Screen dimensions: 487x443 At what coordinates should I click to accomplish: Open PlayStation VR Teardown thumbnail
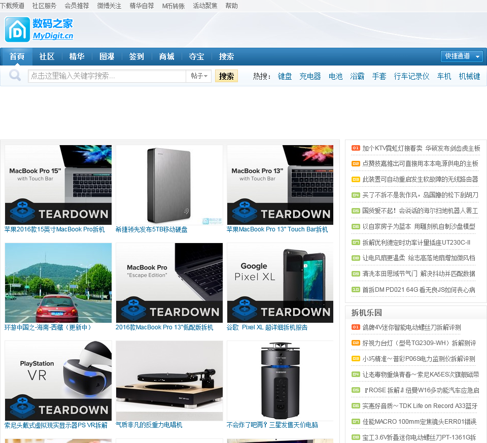(58, 381)
